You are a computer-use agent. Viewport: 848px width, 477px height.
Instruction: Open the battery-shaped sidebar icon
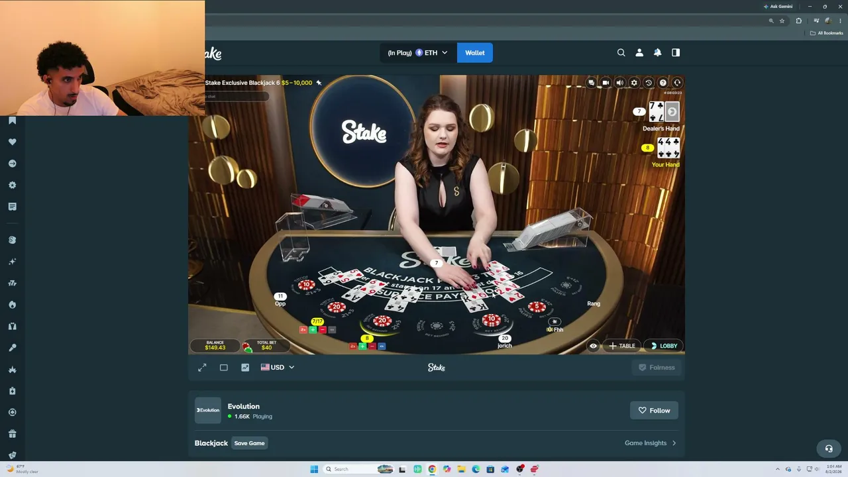[12, 391]
